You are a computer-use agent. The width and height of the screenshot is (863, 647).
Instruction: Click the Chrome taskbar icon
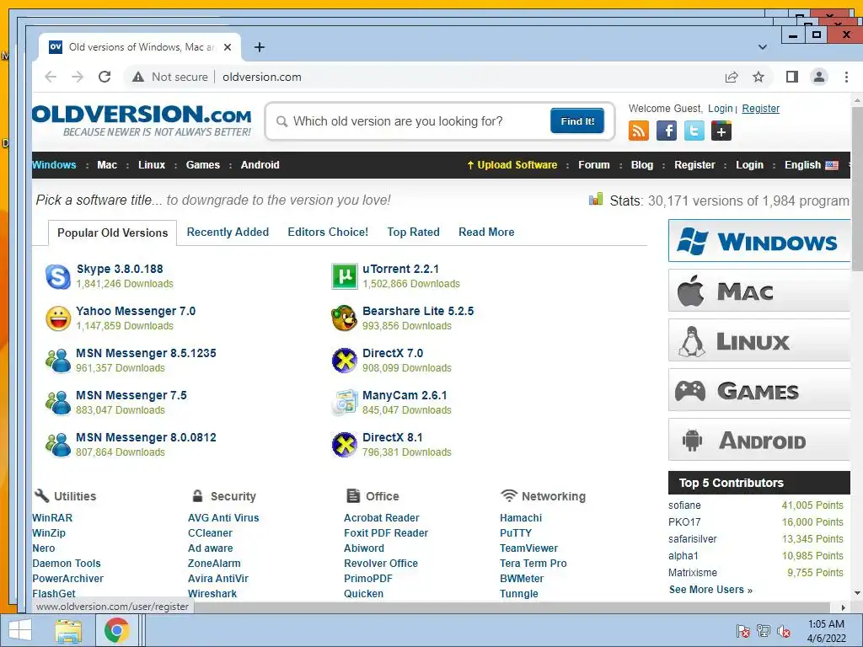(x=116, y=630)
